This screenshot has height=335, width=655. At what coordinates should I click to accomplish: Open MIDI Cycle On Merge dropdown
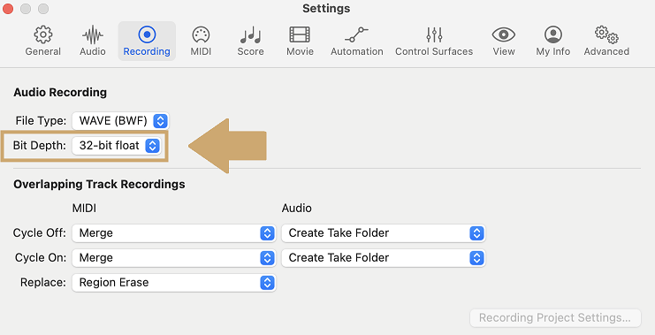click(174, 258)
